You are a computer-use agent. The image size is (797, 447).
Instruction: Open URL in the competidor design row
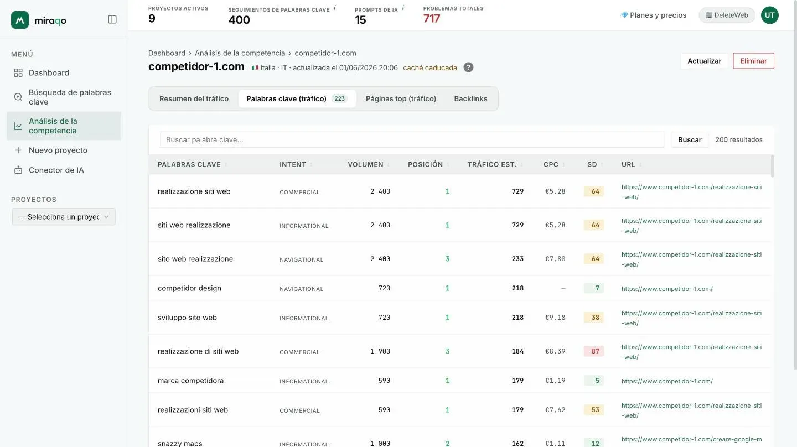click(x=667, y=289)
